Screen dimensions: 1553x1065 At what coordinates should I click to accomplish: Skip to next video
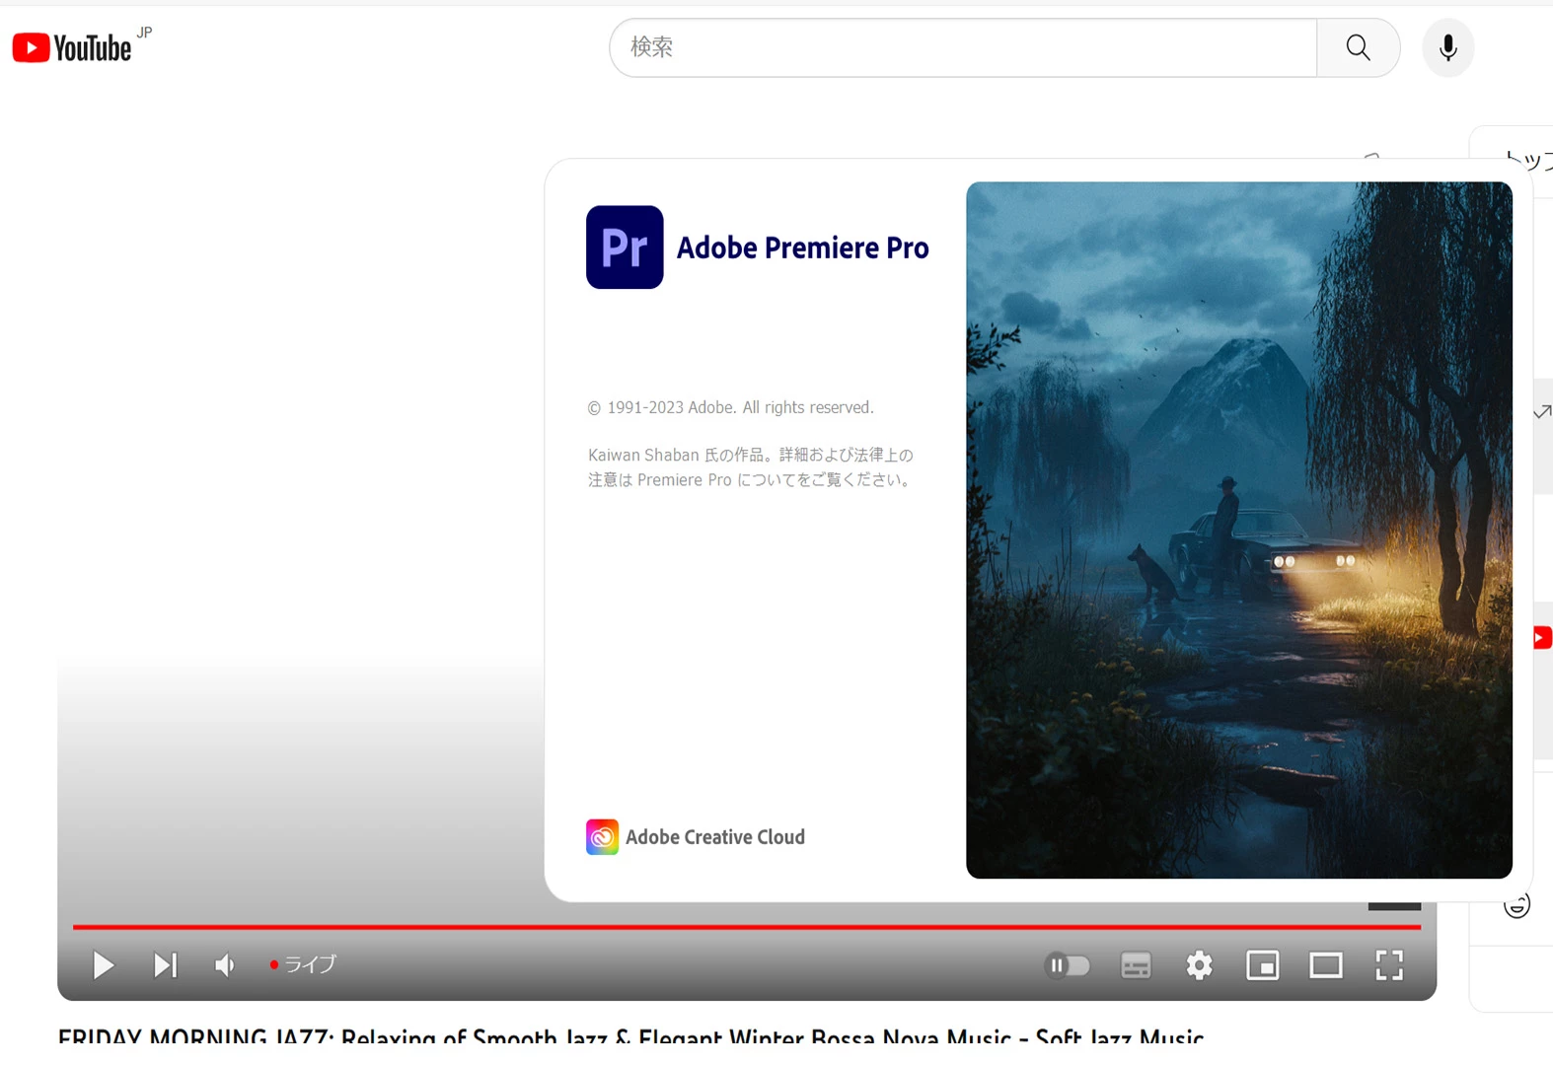(x=165, y=964)
